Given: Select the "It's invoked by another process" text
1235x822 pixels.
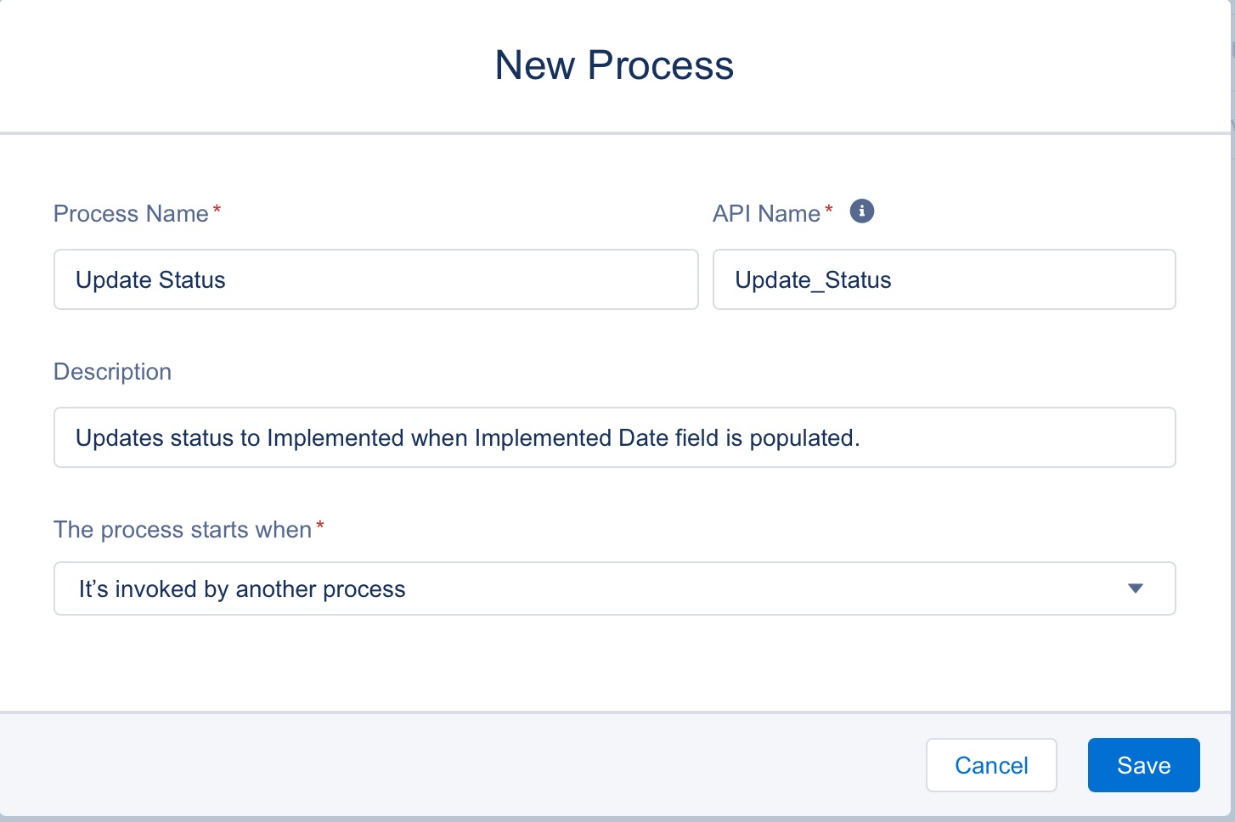Looking at the screenshot, I should click(242, 589).
